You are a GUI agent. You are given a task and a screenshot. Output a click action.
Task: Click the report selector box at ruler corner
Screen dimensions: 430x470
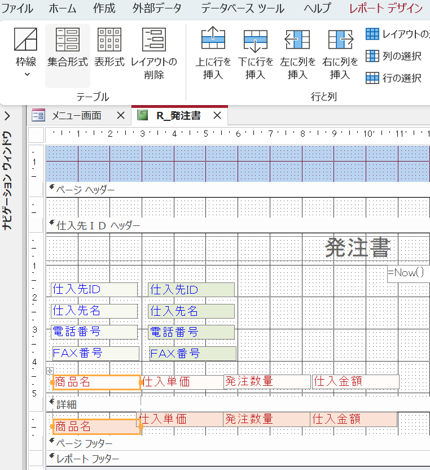(x=36, y=134)
